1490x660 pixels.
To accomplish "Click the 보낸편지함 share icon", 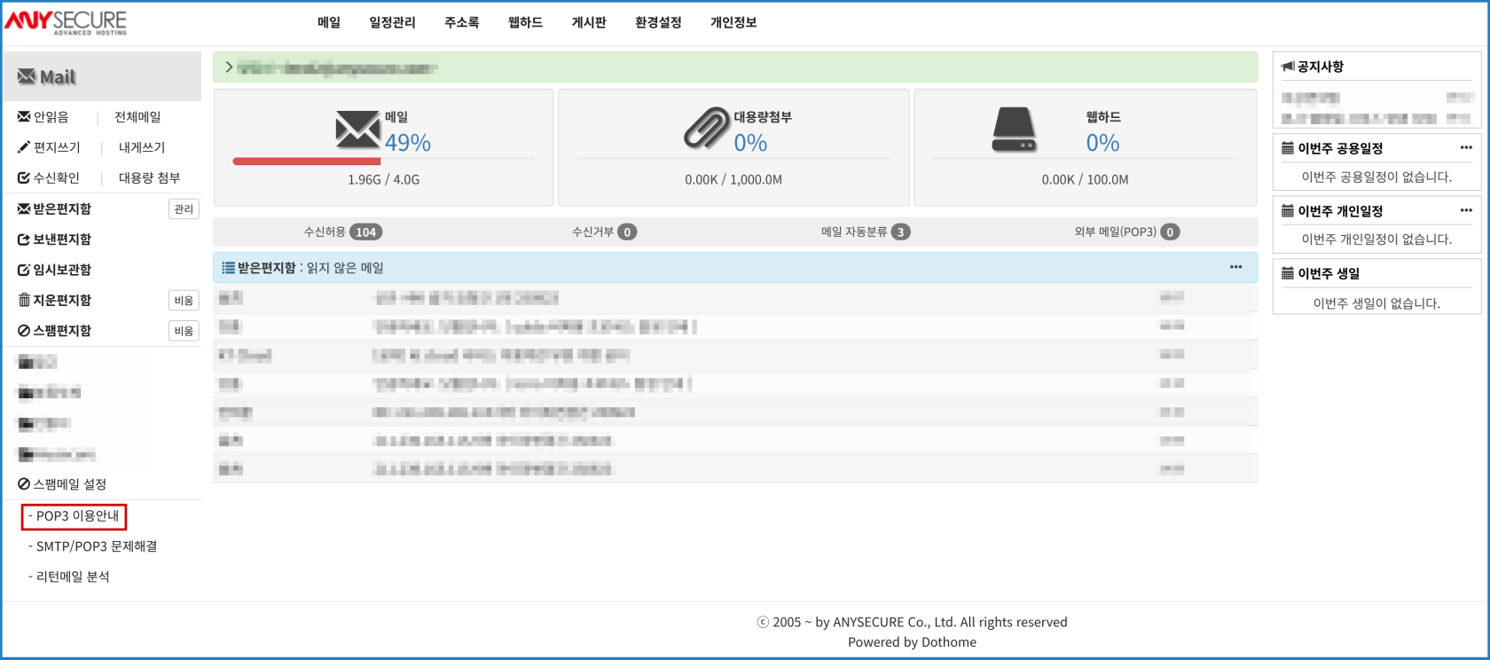I will pos(24,240).
